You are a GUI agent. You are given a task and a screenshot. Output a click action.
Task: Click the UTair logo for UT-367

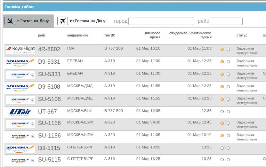(x=20, y=112)
